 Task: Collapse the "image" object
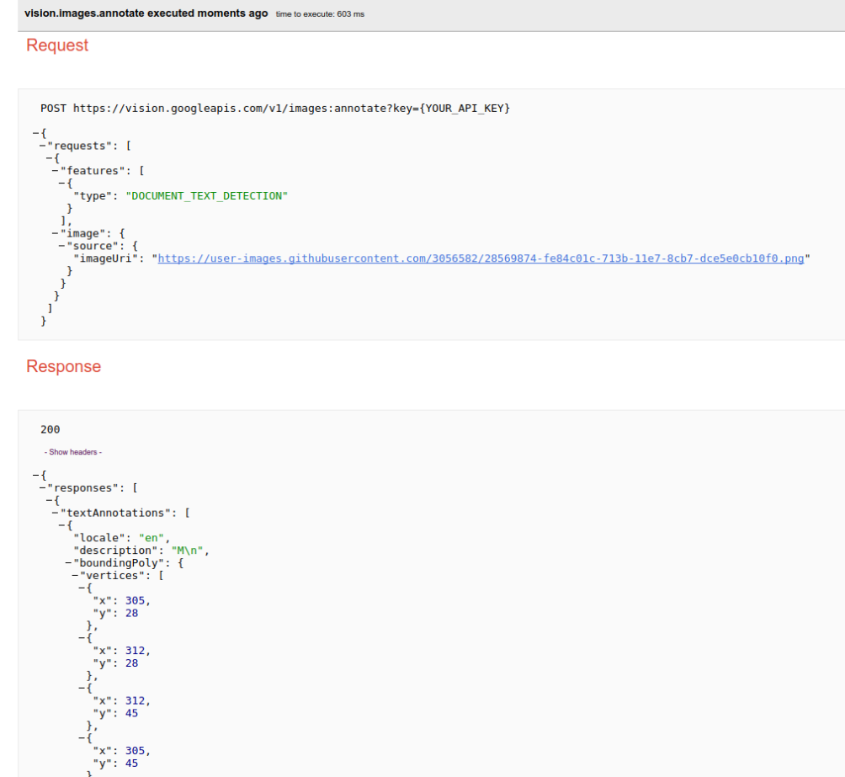[55, 233]
